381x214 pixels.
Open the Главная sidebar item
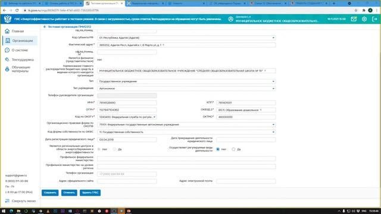18,31
